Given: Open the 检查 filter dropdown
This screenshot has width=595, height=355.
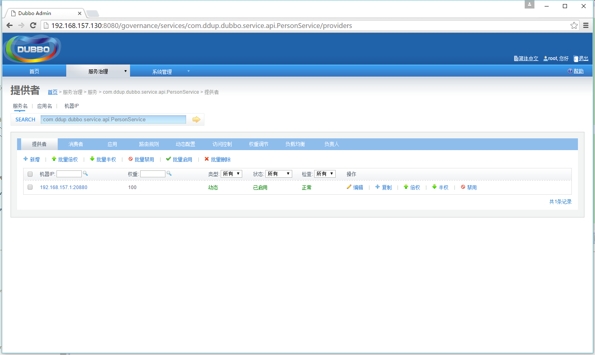Looking at the screenshot, I should point(325,174).
